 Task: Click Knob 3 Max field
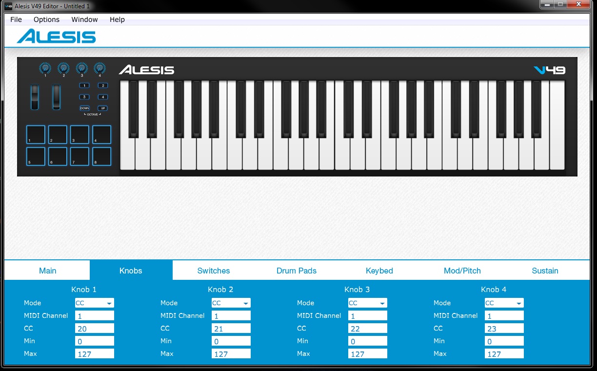pyautogui.click(x=368, y=354)
